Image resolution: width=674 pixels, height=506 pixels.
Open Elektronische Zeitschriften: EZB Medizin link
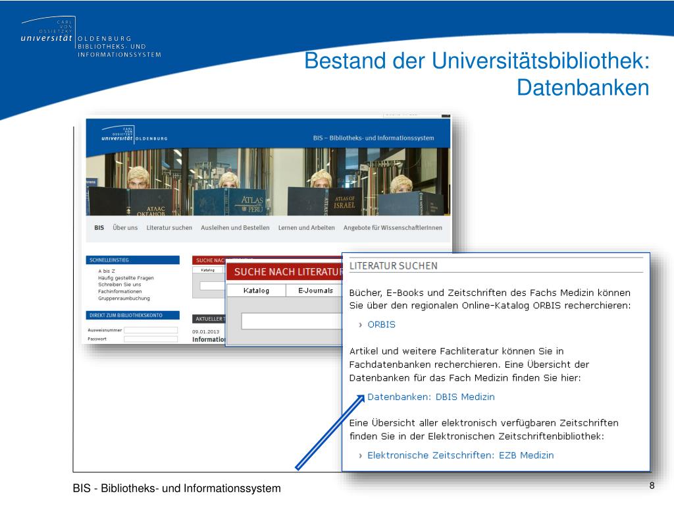click(460, 455)
